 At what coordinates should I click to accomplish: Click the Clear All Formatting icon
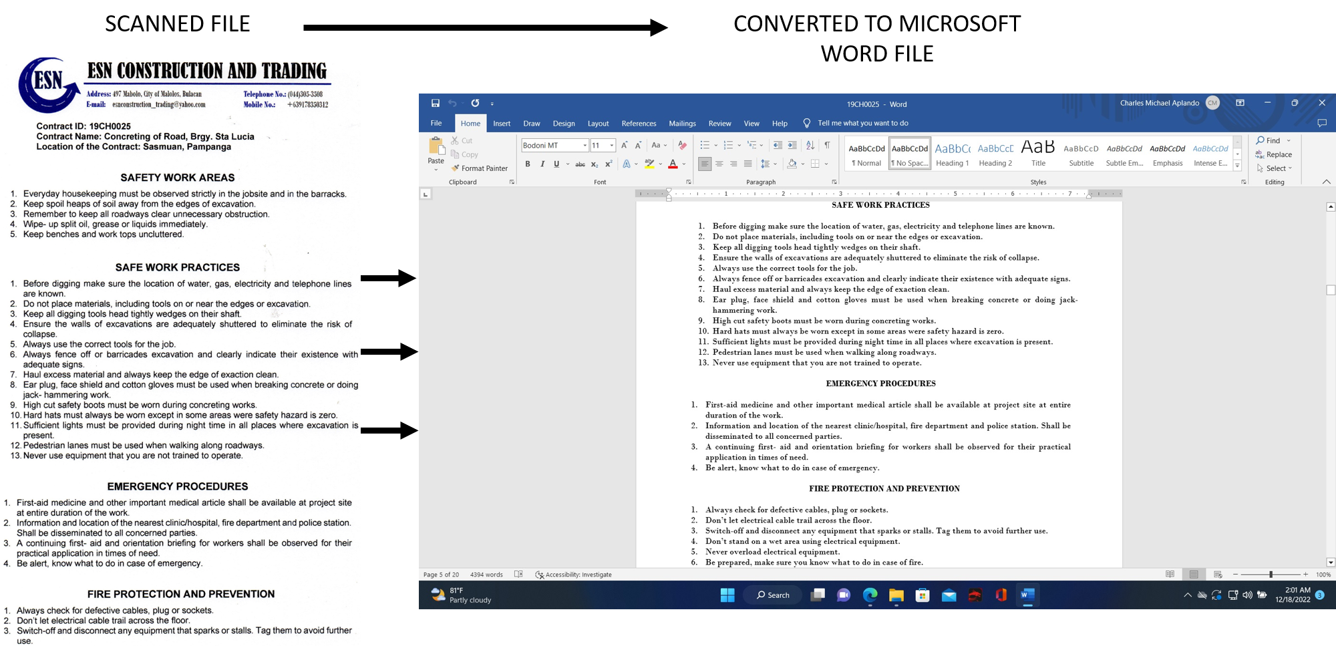(x=682, y=145)
